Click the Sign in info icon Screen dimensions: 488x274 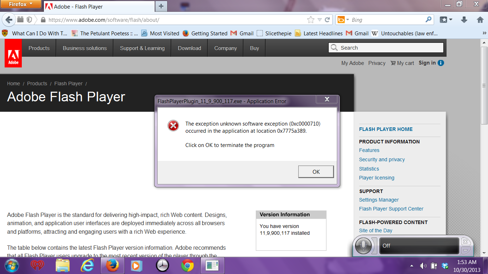coord(441,63)
